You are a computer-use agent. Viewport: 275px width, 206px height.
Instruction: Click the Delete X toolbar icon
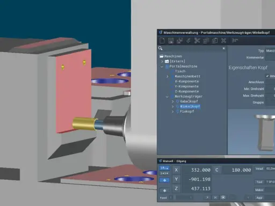(x=223, y=41)
